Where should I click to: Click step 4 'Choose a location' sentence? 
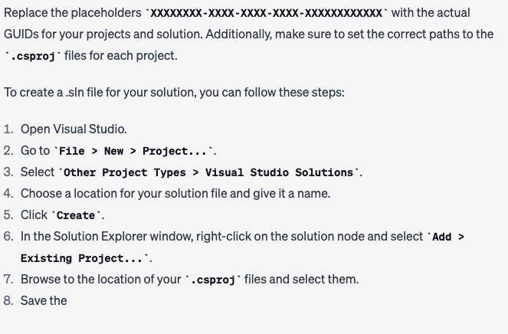click(x=175, y=194)
